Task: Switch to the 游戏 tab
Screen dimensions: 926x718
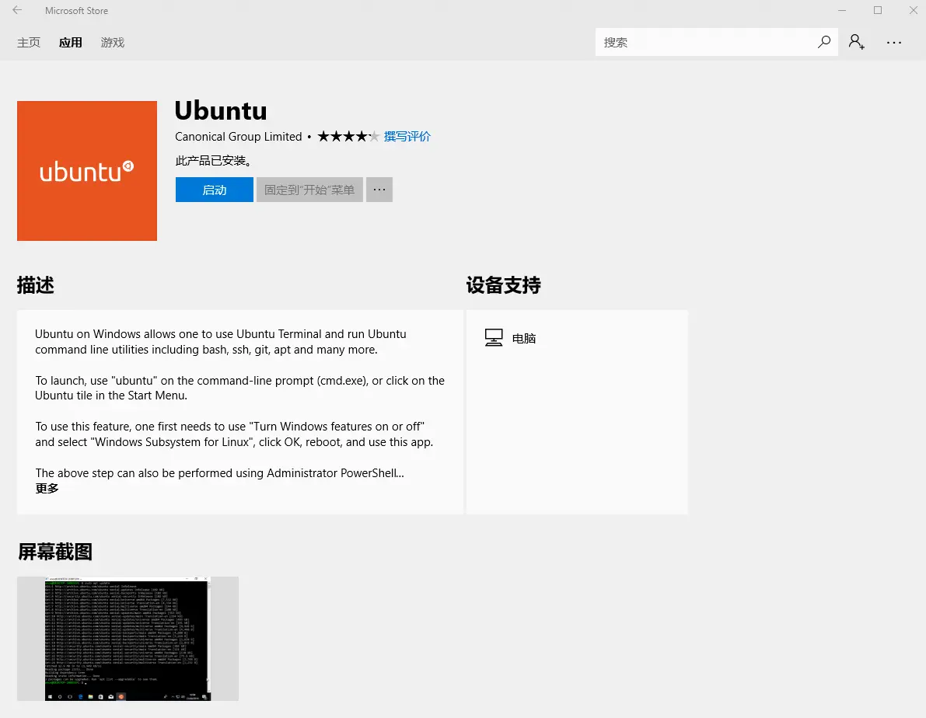Action: 112,43
